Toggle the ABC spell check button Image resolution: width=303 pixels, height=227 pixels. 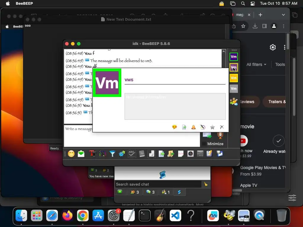coord(132,154)
